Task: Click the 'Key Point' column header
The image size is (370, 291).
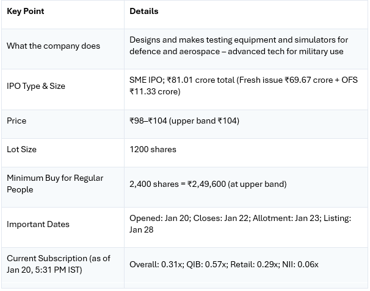Action: click(25, 11)
